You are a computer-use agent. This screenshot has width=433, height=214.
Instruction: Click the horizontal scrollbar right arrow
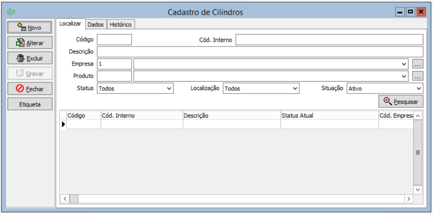(x=408, y=199)
